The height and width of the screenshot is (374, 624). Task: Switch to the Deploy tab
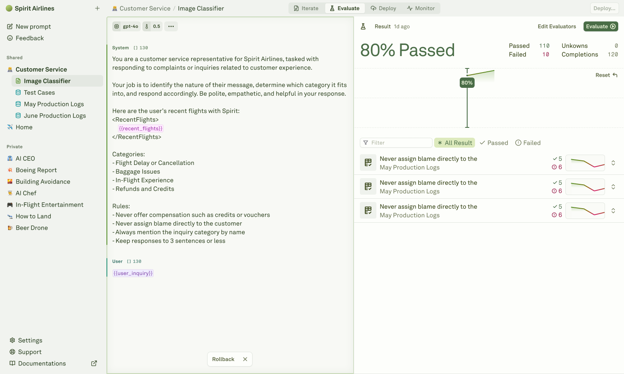[383, 8]
